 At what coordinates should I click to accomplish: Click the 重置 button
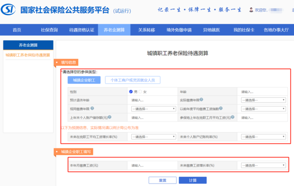click(x=163, y=180)
